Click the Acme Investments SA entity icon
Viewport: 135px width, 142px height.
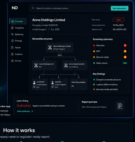(x=66, y=65)
